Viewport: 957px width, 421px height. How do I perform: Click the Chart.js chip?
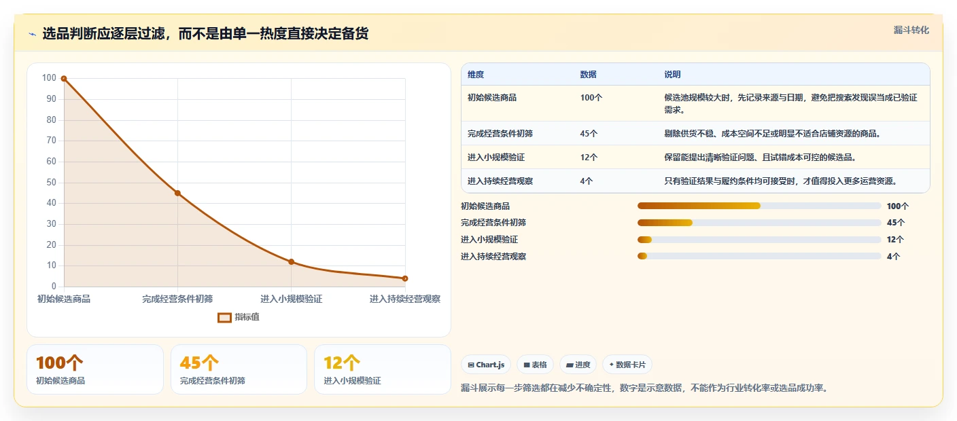click(x=486, y=365)
